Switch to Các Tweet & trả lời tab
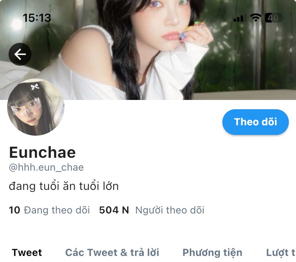Viewport: 296px width, 262px height. 112,253
